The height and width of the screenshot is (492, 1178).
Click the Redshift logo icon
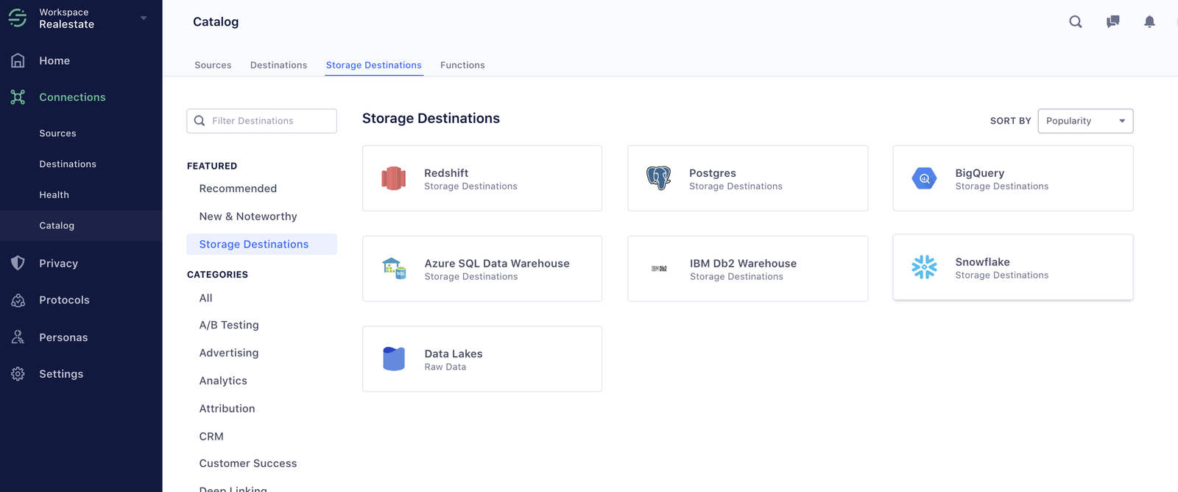[x=393, y=178]
